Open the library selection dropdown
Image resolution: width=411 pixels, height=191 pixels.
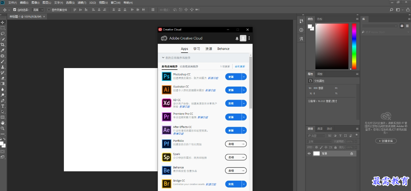point(380,26)
